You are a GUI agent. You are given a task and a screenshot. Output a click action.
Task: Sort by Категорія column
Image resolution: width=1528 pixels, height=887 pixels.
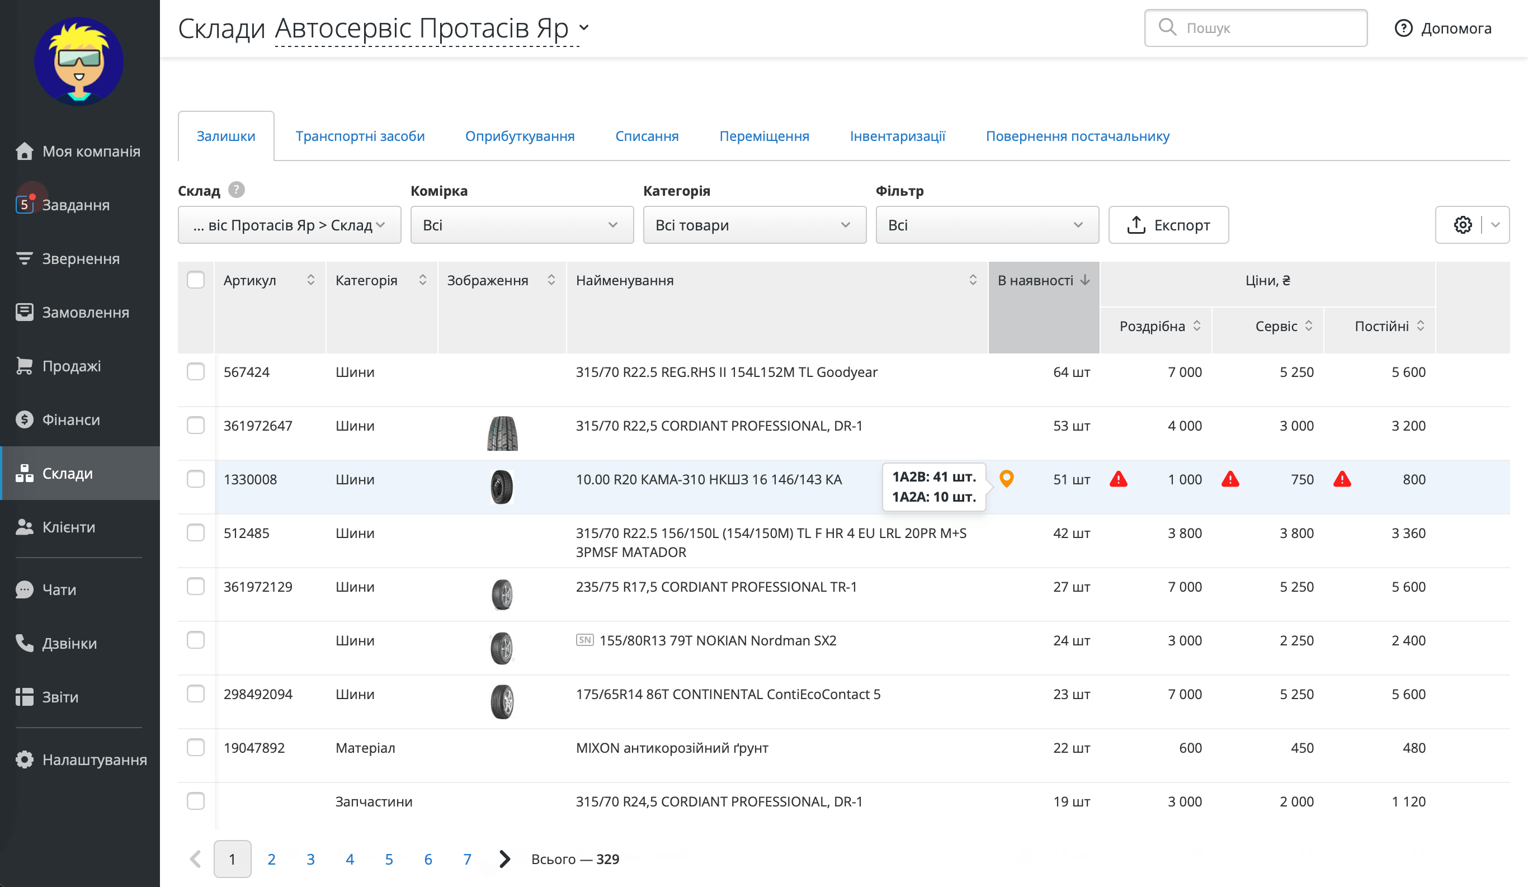[x=423, y=280]
